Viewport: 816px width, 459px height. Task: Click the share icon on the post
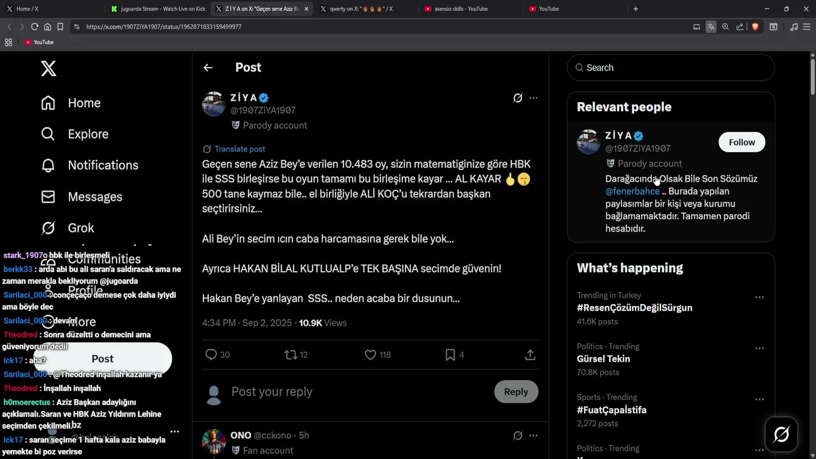[530, 354]
